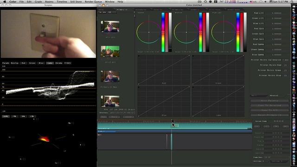Adjust the Highlight hue rainbow slider
Screen dimensions: 297x167
click(x=238, y=32)
